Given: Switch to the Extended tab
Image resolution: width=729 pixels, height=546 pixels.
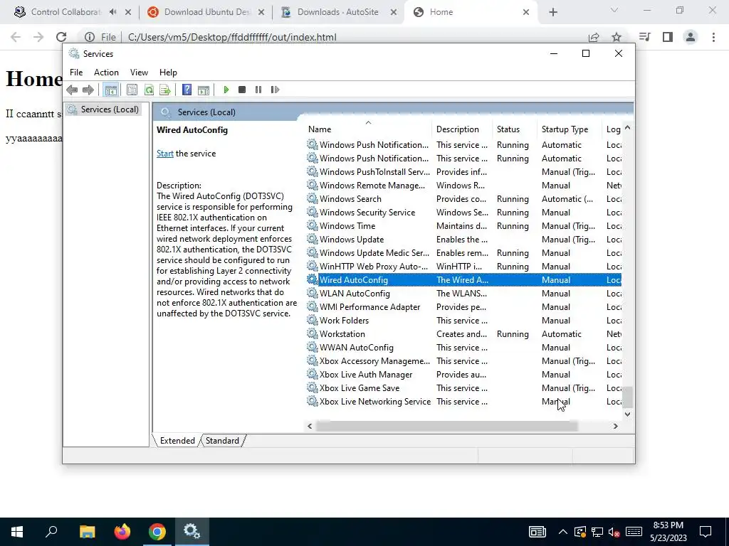Looking at the screenshot, I should point(177,441).
